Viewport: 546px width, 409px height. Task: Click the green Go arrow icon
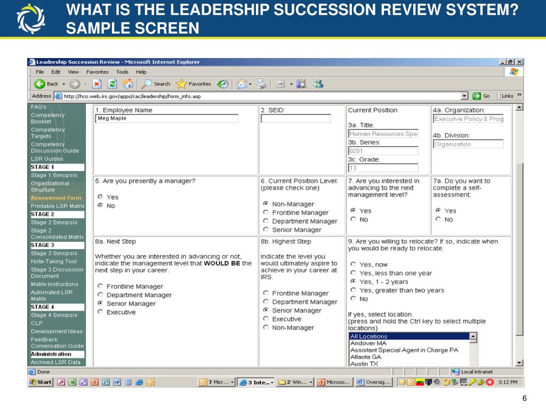(x=476, y=96)
